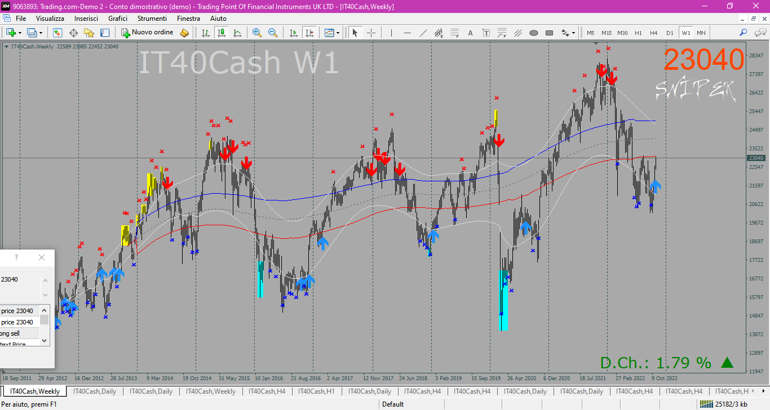Click the connection status 25182/3 kb

(x=723, y=404)
